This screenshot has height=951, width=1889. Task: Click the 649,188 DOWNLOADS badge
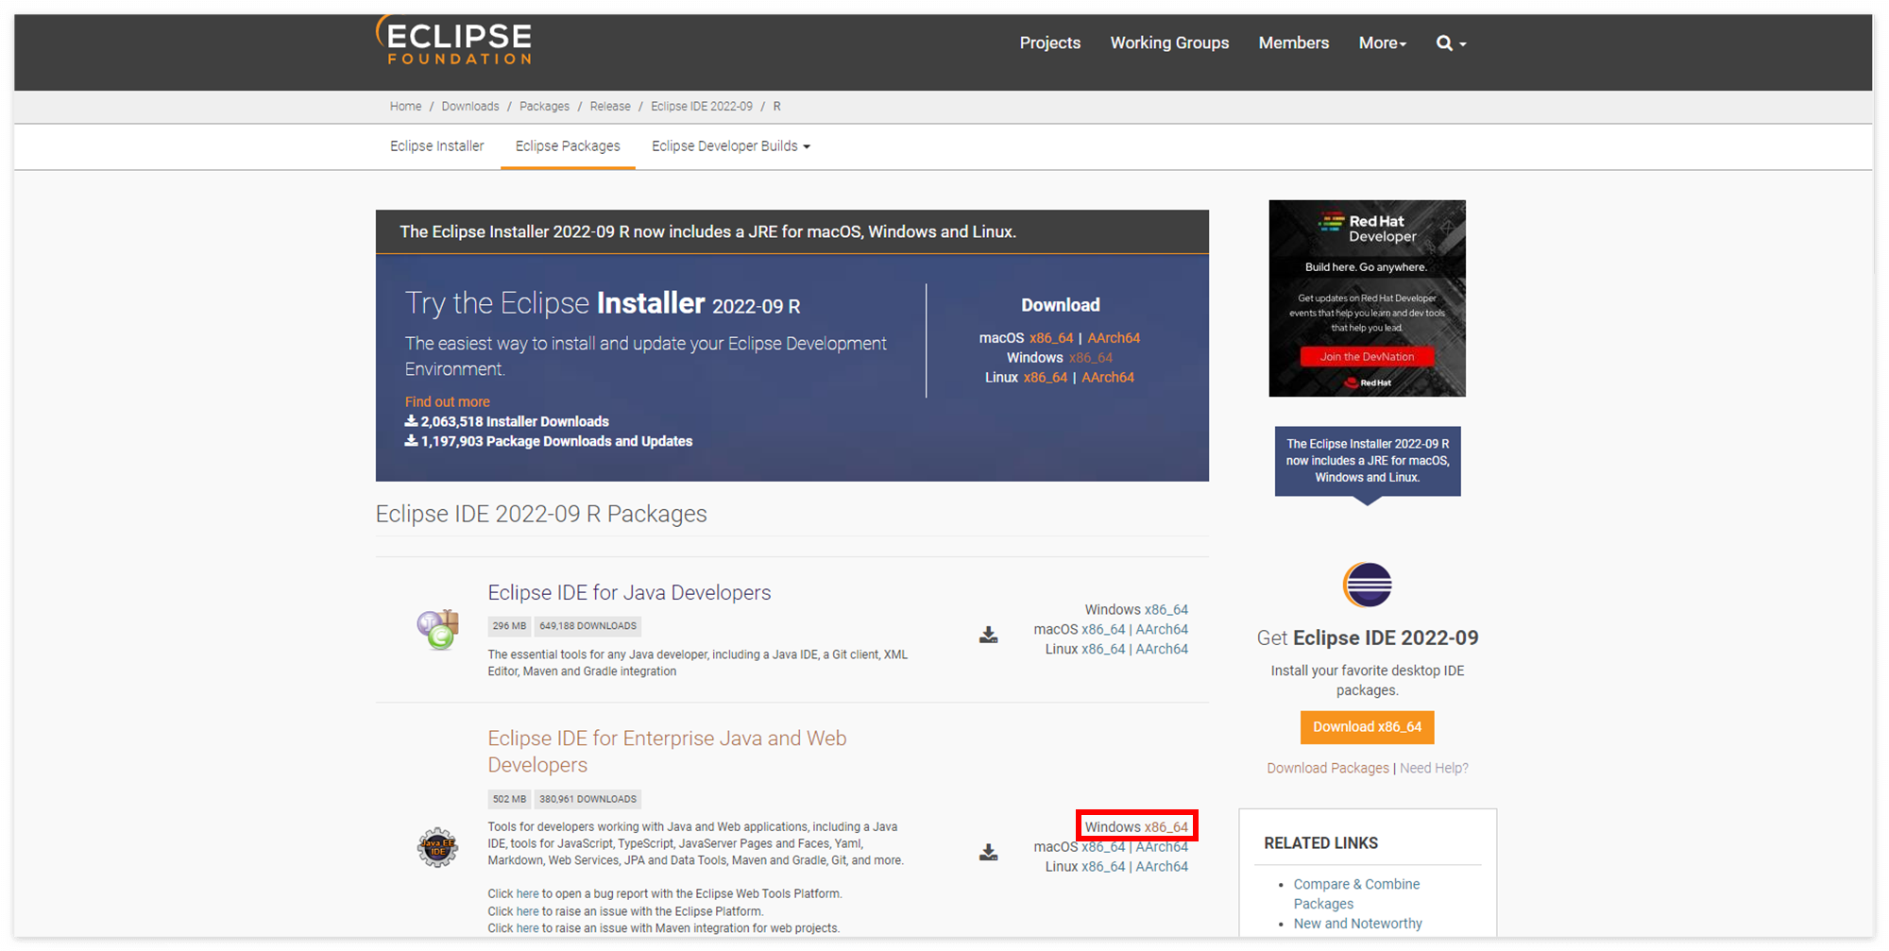pos(587,626)
